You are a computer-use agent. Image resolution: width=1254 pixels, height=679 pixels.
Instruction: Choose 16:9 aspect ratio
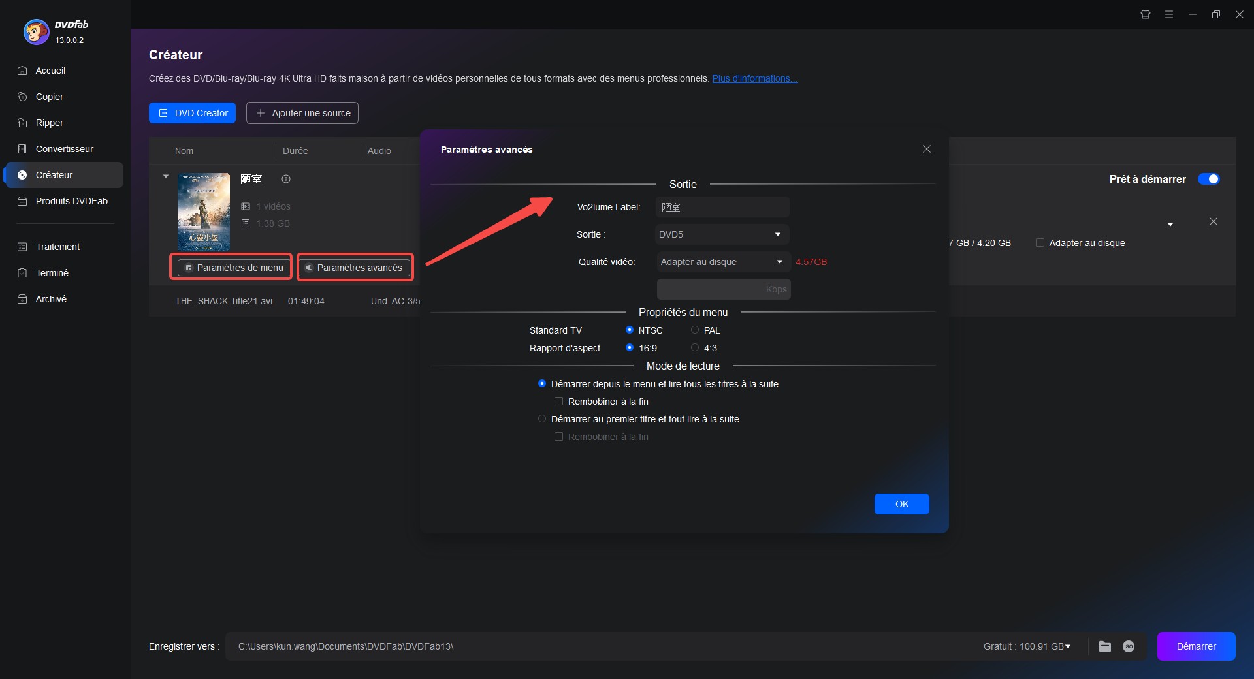point(630,348)
